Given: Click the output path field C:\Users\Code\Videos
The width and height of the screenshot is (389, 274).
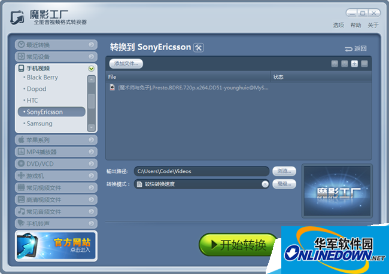Looking at the screenshot, I should click(x=201, y=171).
